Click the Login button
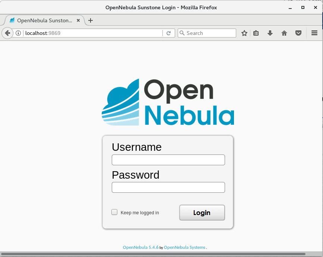Screen dimensions: 323x257 pyautogui.click(x=202, y=213)
